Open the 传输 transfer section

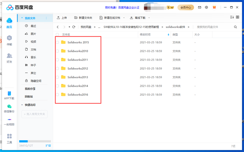point(9,40)
